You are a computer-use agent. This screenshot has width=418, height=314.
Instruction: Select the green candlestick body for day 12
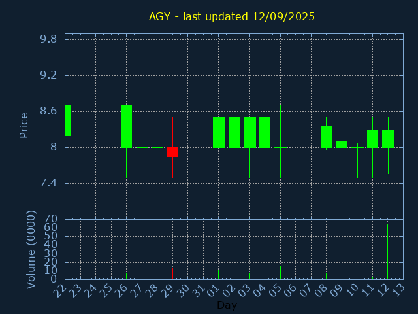pos(388,138)
